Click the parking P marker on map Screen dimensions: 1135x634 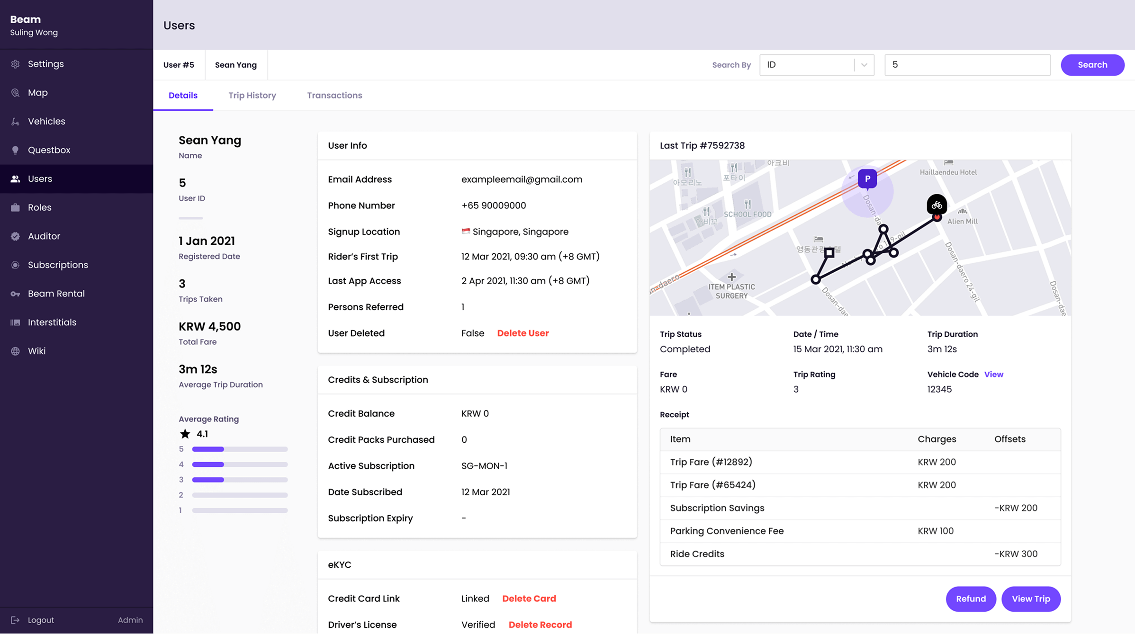(867, 179)
